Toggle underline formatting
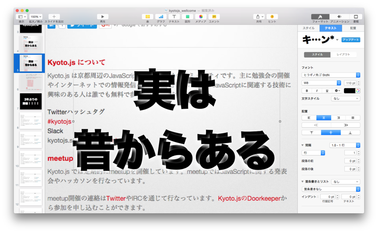The width and height of the screenshot is (378, 233). point(327,91)
